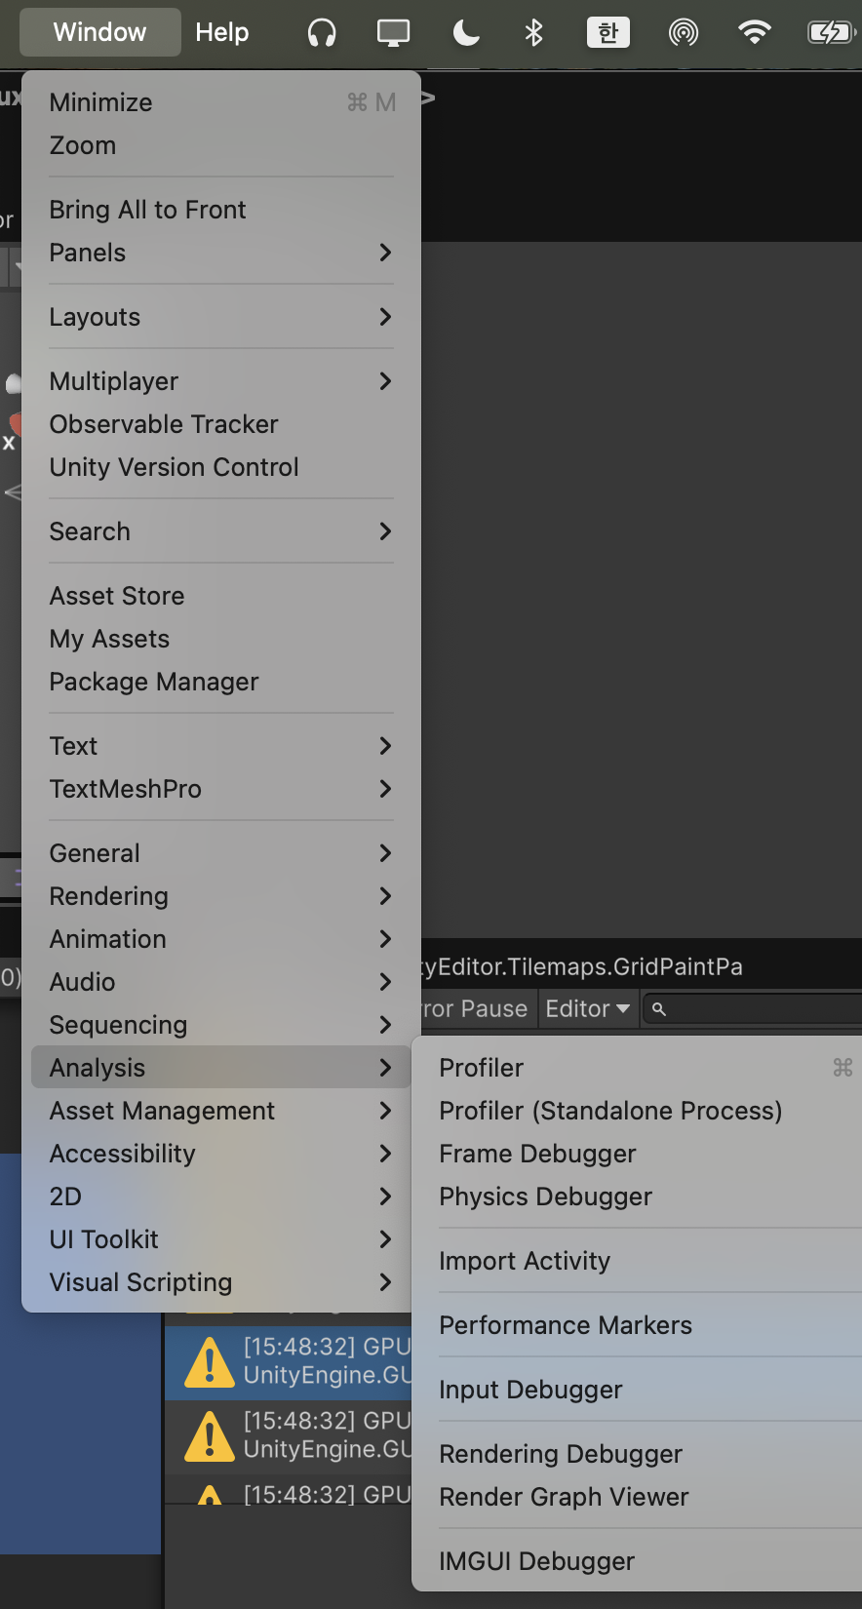Expand the Search submenu
The height and width of the screenshot is (1609, 862).
pos(221,531)
